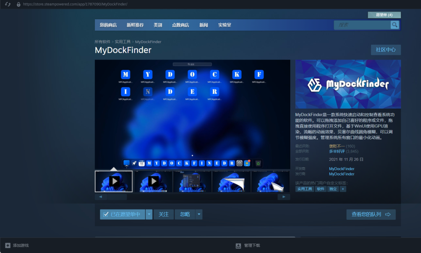Click the plus icon to add a custom tag
This screenshot has height=253, width=421.
(344, 189)
